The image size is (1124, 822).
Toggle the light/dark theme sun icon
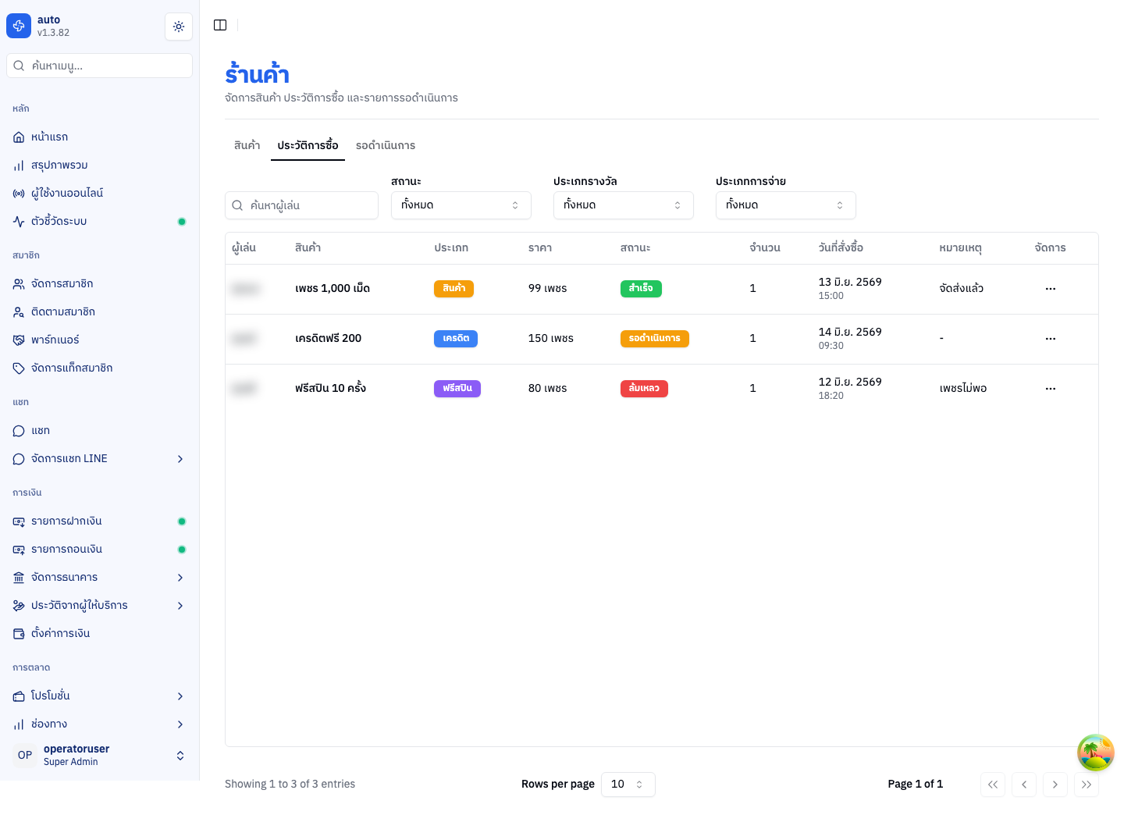click(179, 27)
